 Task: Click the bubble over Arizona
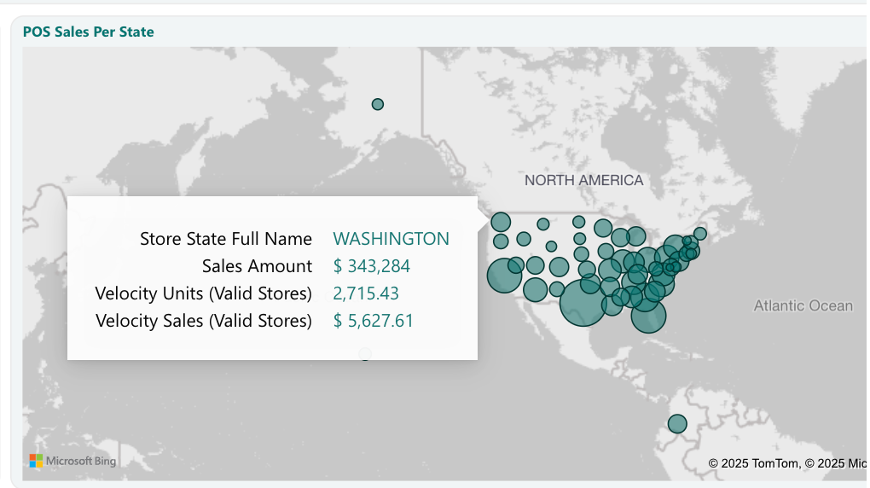tap(535, 290)
